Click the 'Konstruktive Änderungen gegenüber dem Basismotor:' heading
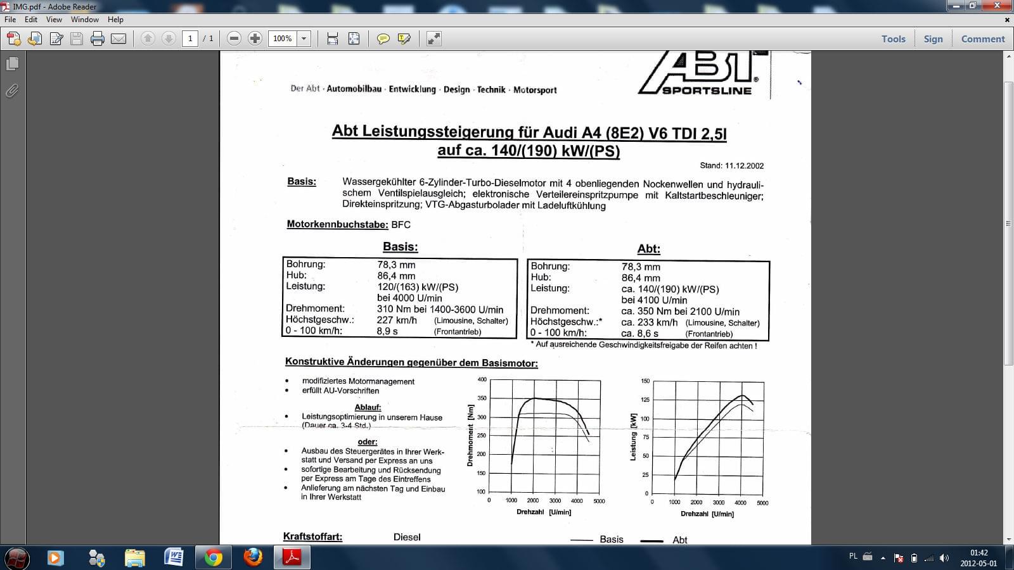The height and width of the screenshot is (570, 1014). [411, 362]
